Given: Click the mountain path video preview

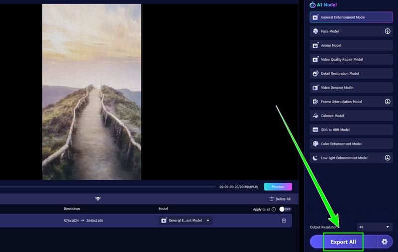Looking at the screenshot, I should tap(92, 92).
